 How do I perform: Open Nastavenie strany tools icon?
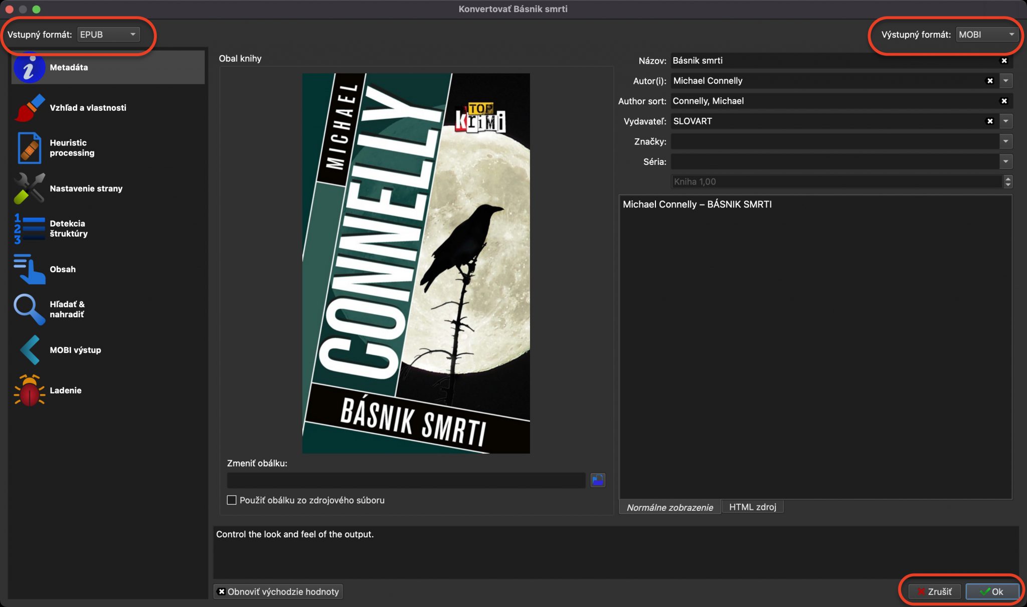coord(29,188)
